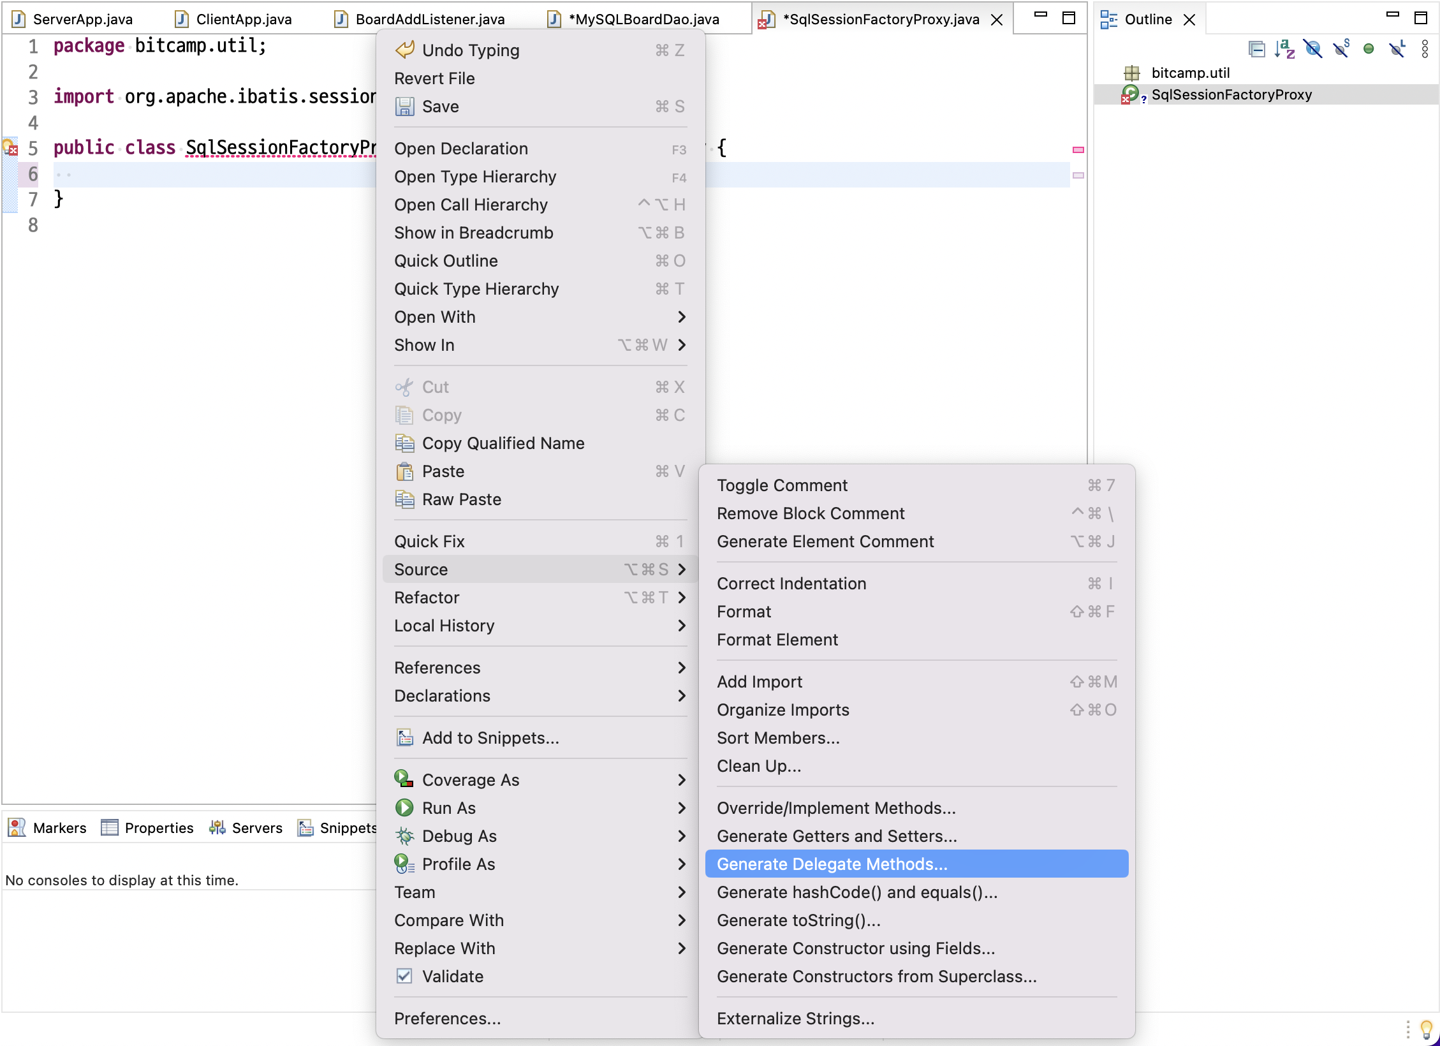Expand Run As submenu arrow
Viewport: 1440px width, 1046px height.
tap(681, 808)
